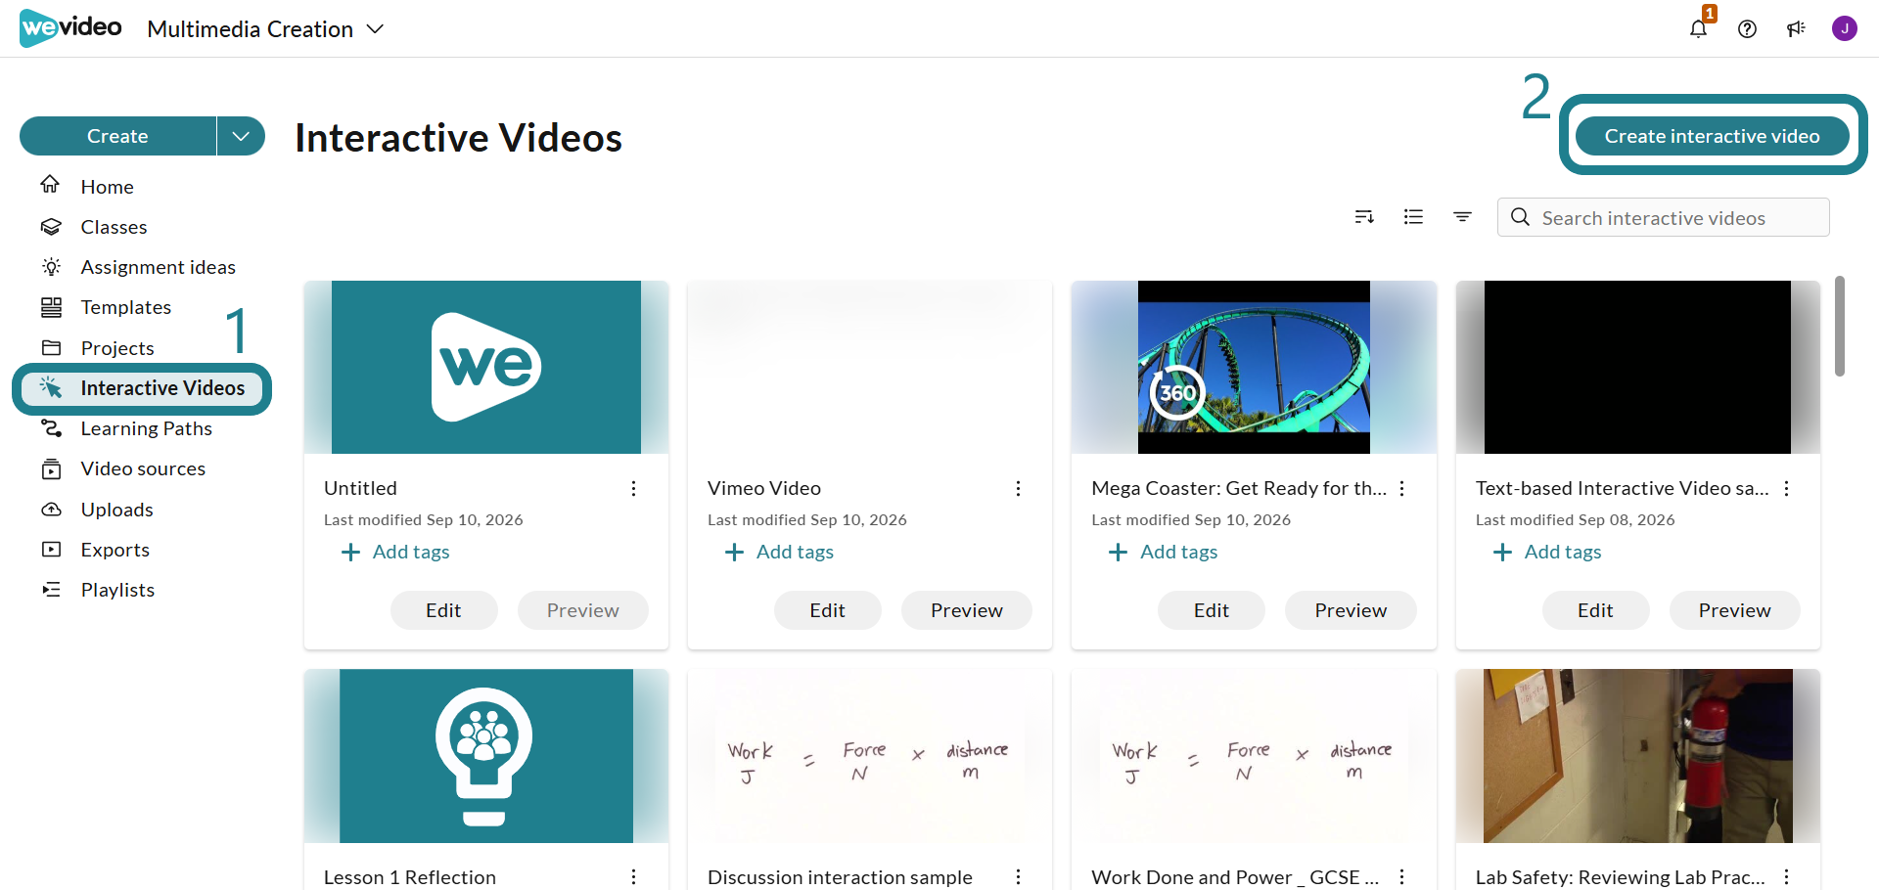This screenshot has height=890, width=1879.
Task: Open Discussion interaction sample thumbnail
Action: click(870, 756)
